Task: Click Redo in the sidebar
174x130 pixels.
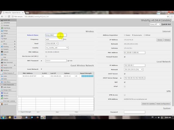Action: (5, 79)
